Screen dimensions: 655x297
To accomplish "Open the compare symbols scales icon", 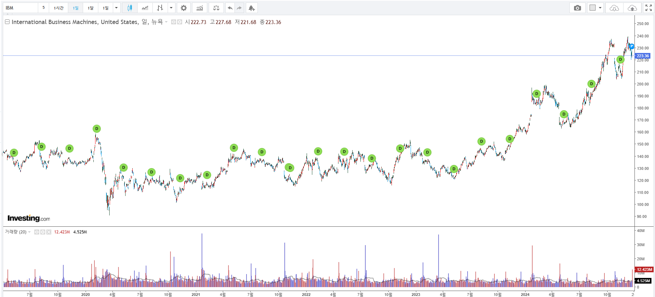I will pos(216,8).
